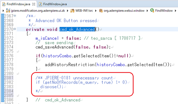Expand breadcrumb arrow before jpiere project

pos(3,11)
